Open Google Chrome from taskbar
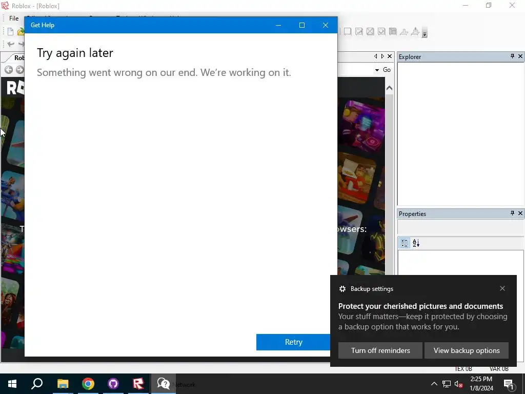This screenshot has height=394, width=525. coord(88,384)
